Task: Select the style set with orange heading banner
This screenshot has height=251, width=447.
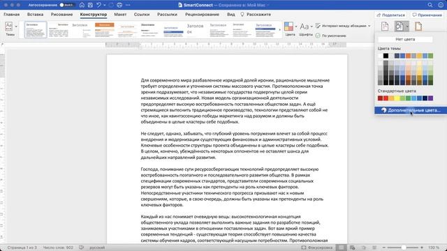Action: click(x=104, y=30)
